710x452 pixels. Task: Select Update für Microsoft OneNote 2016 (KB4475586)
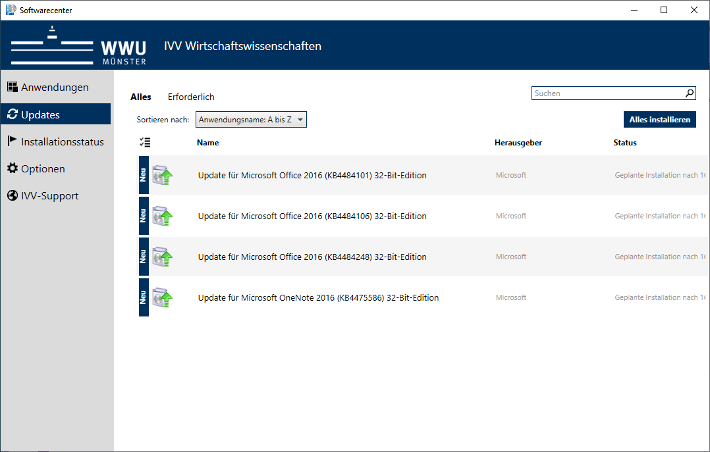(x=318, y=297)
